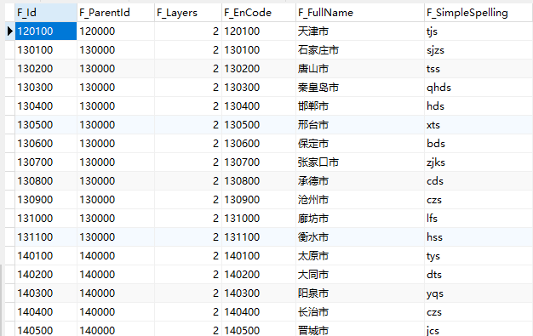Select the F_SimpleSpelling column header
This screenshot has height=336, width=533.
click(x=479, y=13)
